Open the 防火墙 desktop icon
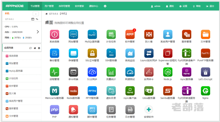 pyautogui.click(x=149, y=34)
